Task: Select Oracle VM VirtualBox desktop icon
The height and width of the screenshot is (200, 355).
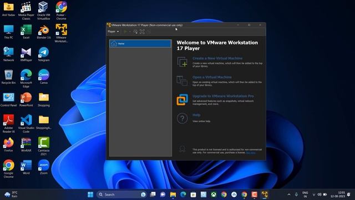Action: tap(43, 11)
